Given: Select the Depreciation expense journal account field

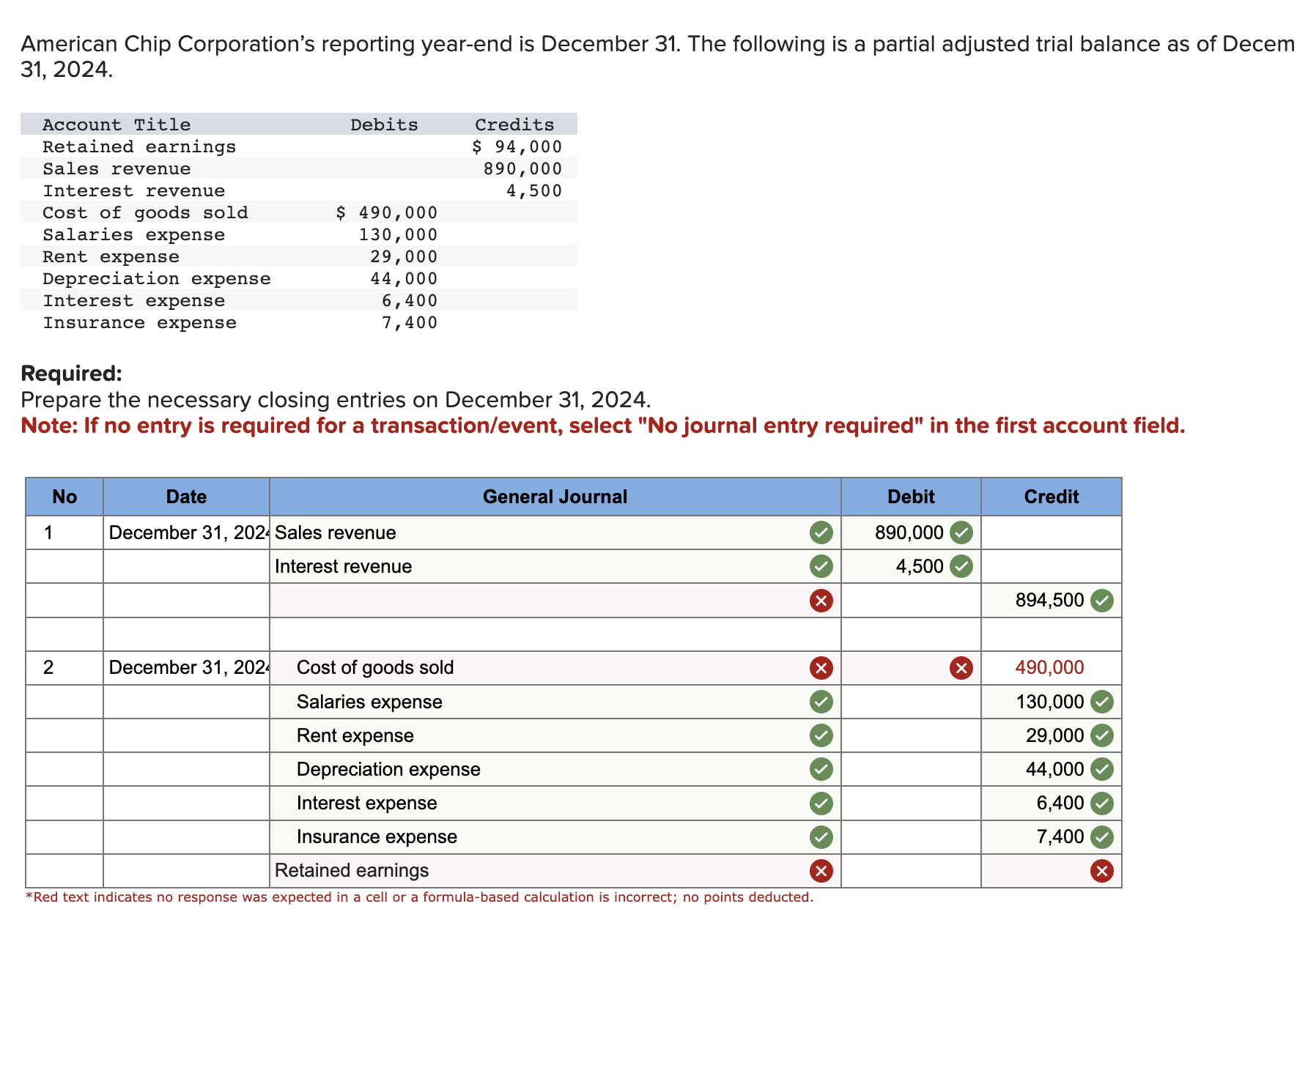Looking at the screenshot, I should coord(555,769).
